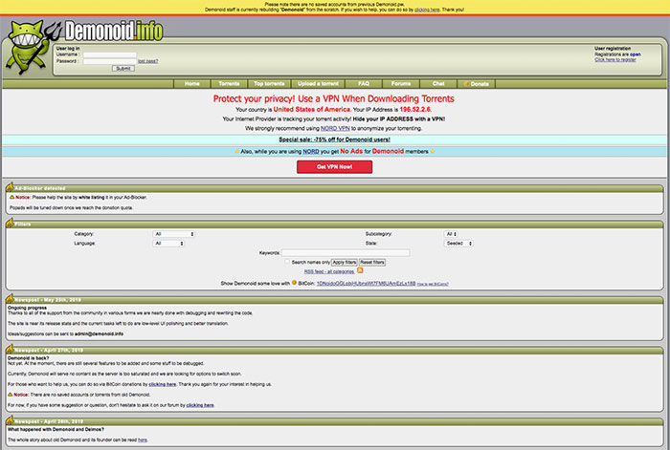Open the Torrents menu item
This screenshot has height=450, width=670.
[229, 84]
